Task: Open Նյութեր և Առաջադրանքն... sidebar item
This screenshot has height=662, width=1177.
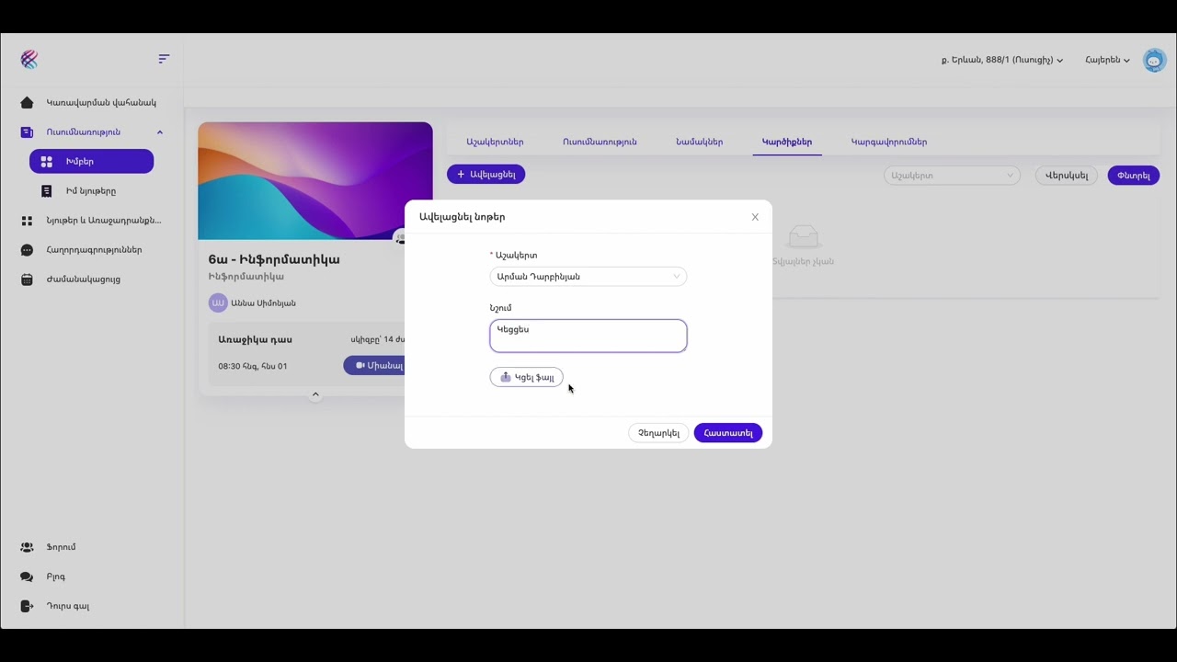Action: (103, 221)
